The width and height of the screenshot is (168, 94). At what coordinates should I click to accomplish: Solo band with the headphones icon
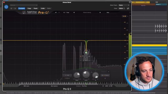pos(89,56)
